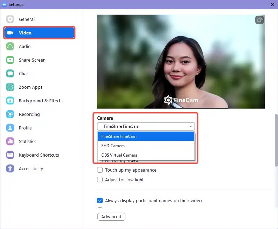The image size is (278, 229).
Task: Click the Zoom logo in title bar
Action: 4,5
